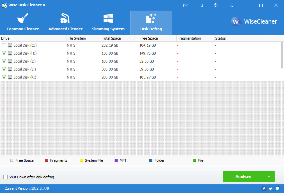Click the drive icon for Local Disk (H:)
This screenshot has width=284, height=193.
coord(10,53)
